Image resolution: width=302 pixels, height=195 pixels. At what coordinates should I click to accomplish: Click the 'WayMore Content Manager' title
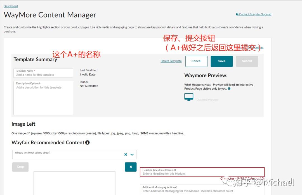click(50, 15)
